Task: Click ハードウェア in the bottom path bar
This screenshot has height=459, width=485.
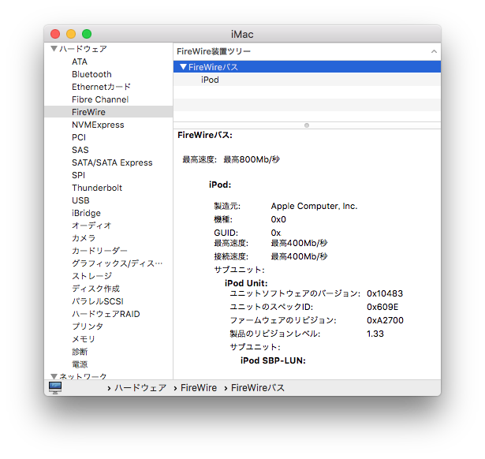Action: coord(140,388)
